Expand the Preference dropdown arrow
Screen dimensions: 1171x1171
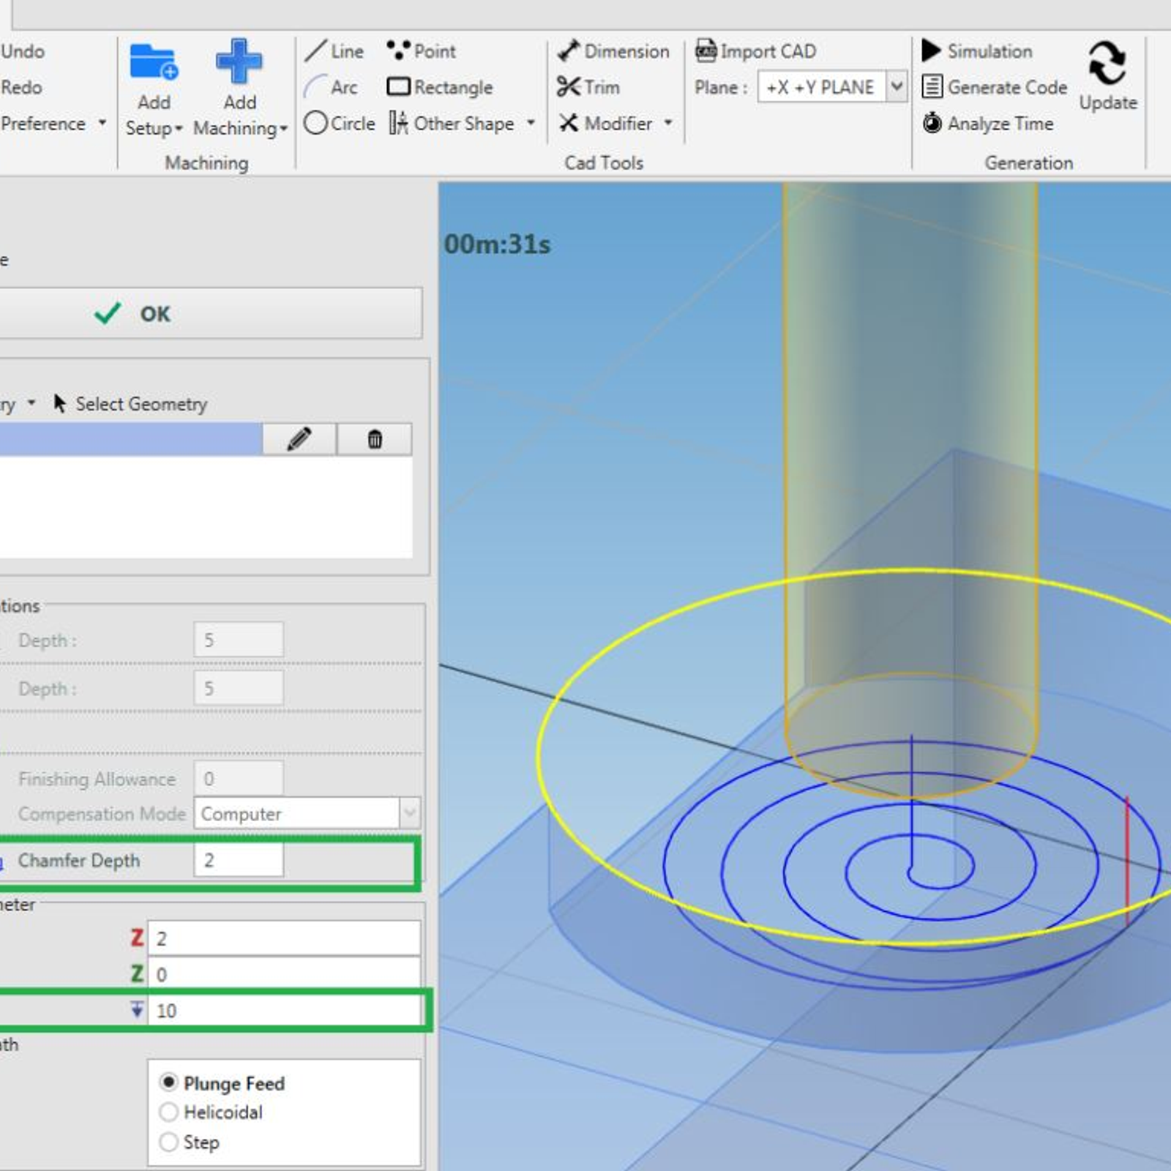(x=102, y=123)
